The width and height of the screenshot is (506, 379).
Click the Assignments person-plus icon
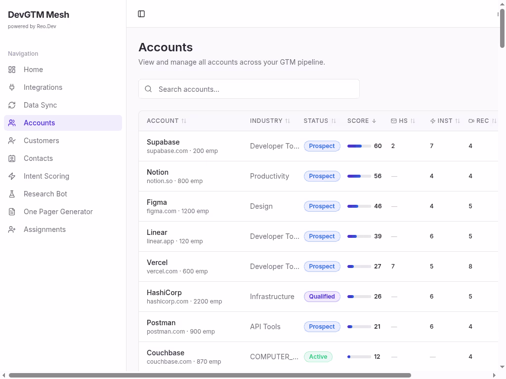click(12, 229)
